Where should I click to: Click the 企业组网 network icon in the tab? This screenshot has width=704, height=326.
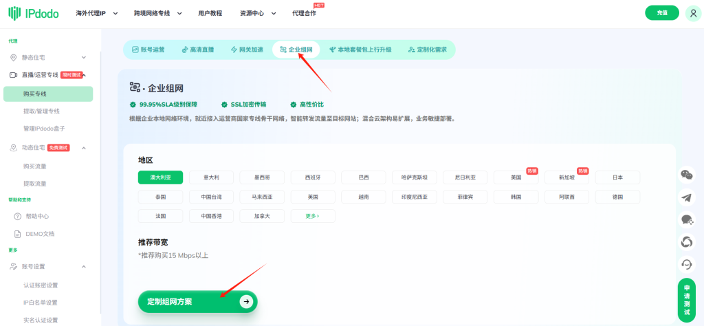coord(283,50)
